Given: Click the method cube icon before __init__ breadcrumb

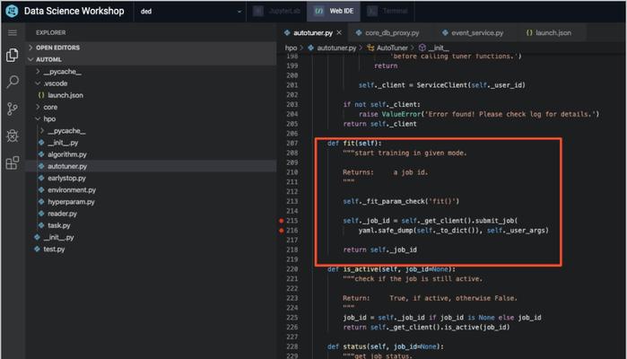Looking at the screenshot, I should (422, 48).
